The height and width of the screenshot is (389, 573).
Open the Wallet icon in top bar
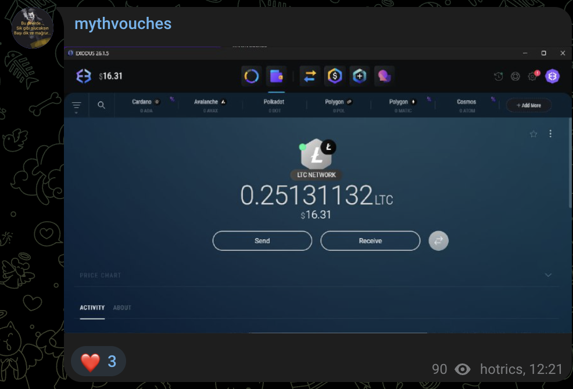(277, 76)
